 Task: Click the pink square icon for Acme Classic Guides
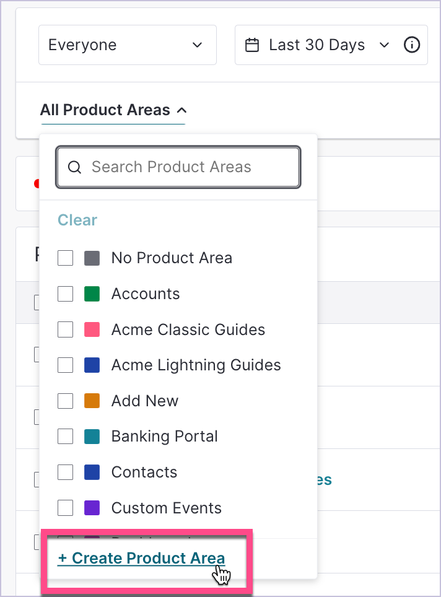pos(93,329)
